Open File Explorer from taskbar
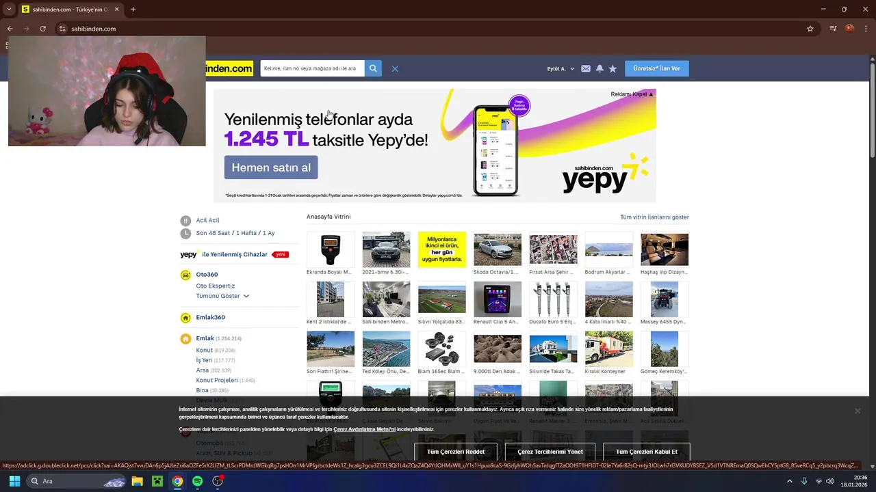The width and height of the screenshot is (876, 492). tap(137, 481)
